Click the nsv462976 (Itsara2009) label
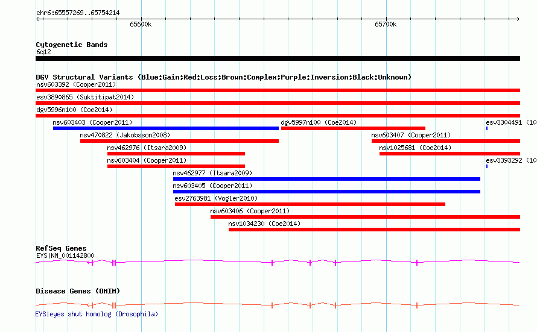 point(147,148)
